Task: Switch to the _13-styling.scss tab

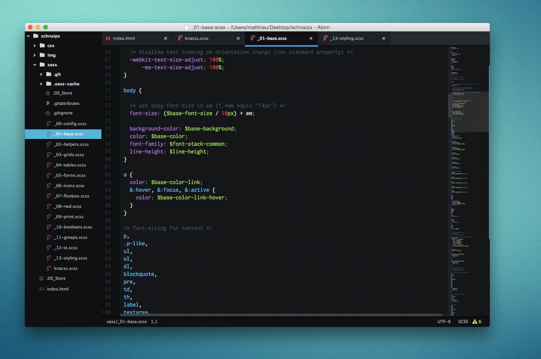Action: click(346, 38)
